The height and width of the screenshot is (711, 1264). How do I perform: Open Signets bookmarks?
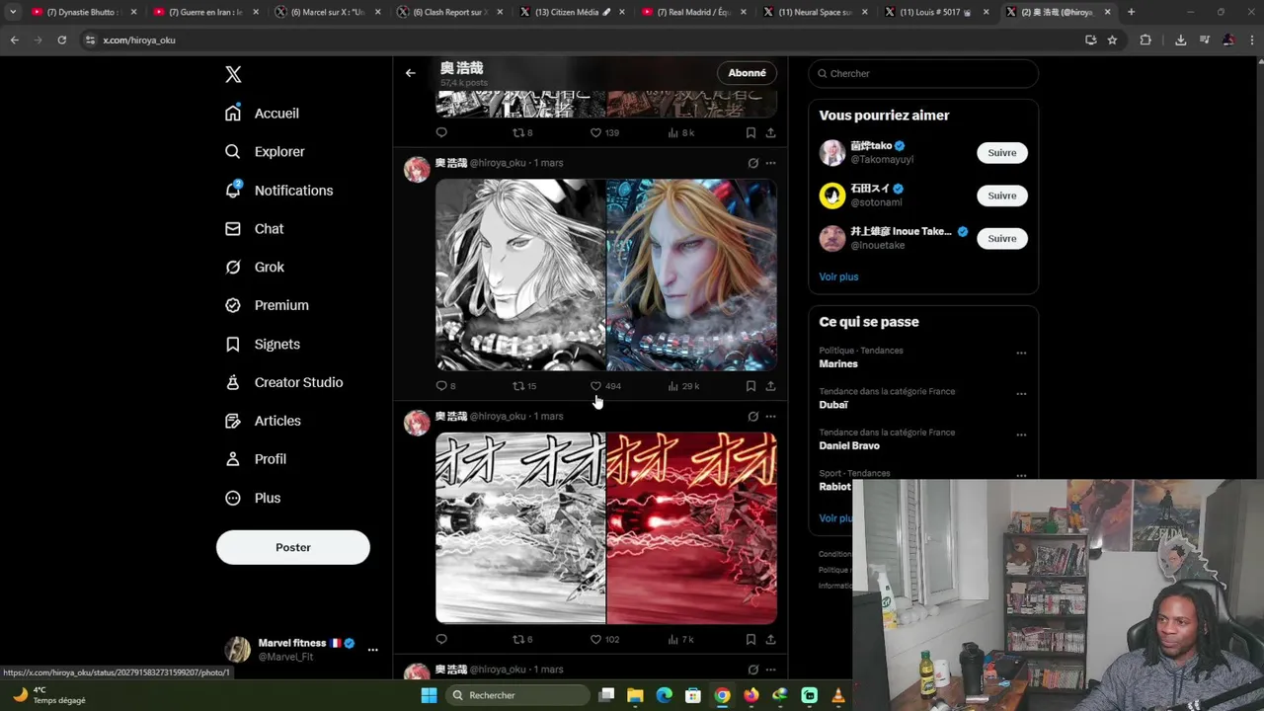[x=263, y=344]
